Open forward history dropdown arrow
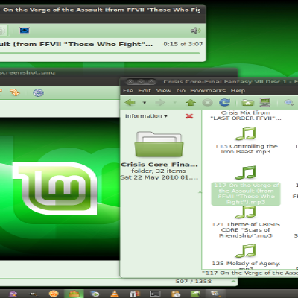The height and width of the screenshot is (298, 298). coord(174,103)
